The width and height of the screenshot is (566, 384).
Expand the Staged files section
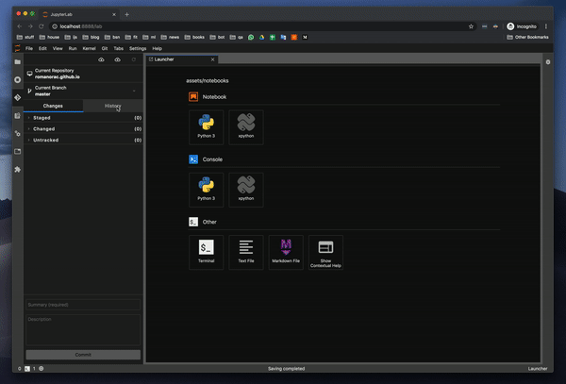pos(83,118)
